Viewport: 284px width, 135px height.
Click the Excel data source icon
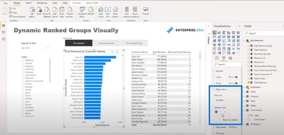[39, 11]
